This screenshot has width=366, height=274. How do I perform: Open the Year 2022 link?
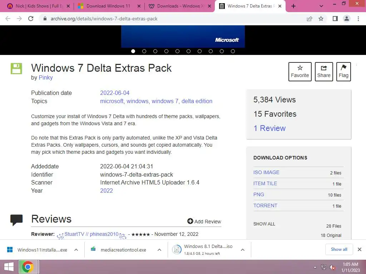click(107, 191)
